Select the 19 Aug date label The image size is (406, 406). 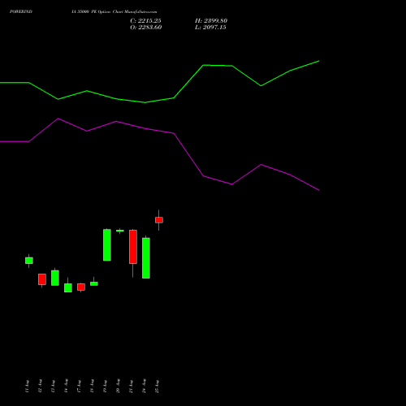(105, 386)
